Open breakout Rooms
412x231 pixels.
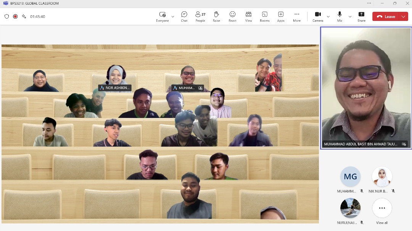tap(265, 16)
